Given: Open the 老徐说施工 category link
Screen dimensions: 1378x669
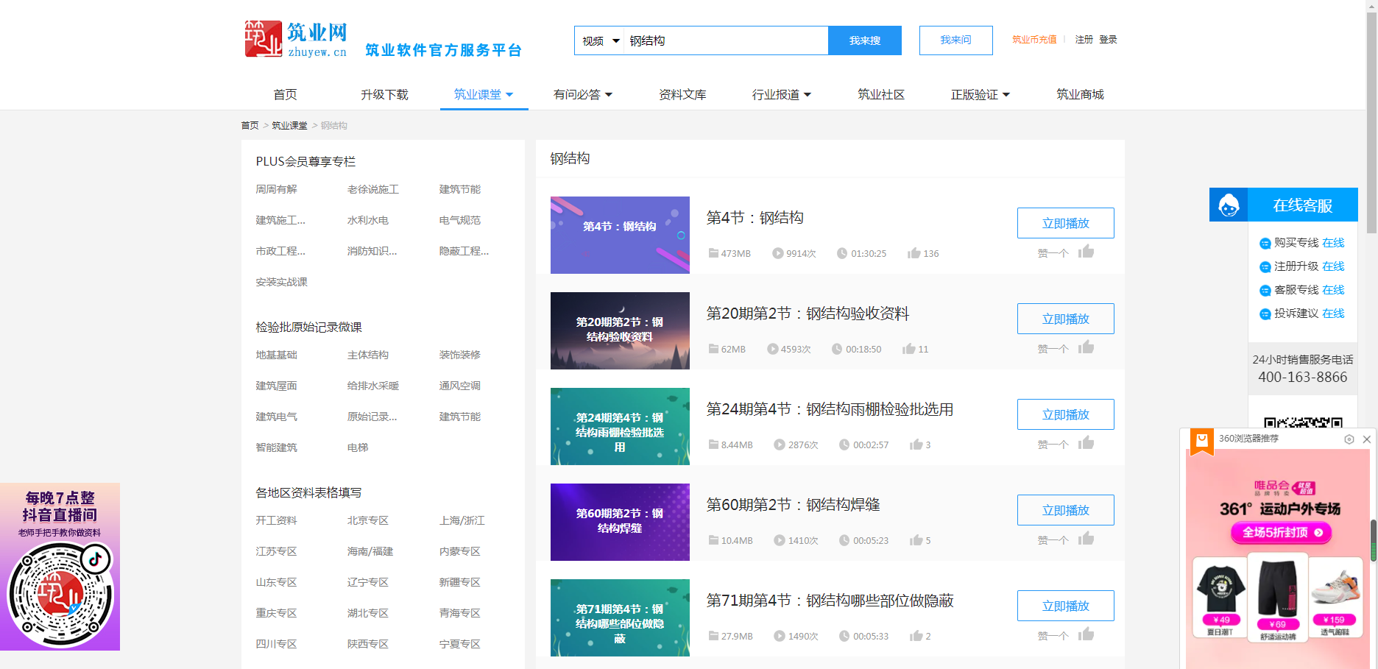Looking at the screenshot, I should (x=373, y=189).
